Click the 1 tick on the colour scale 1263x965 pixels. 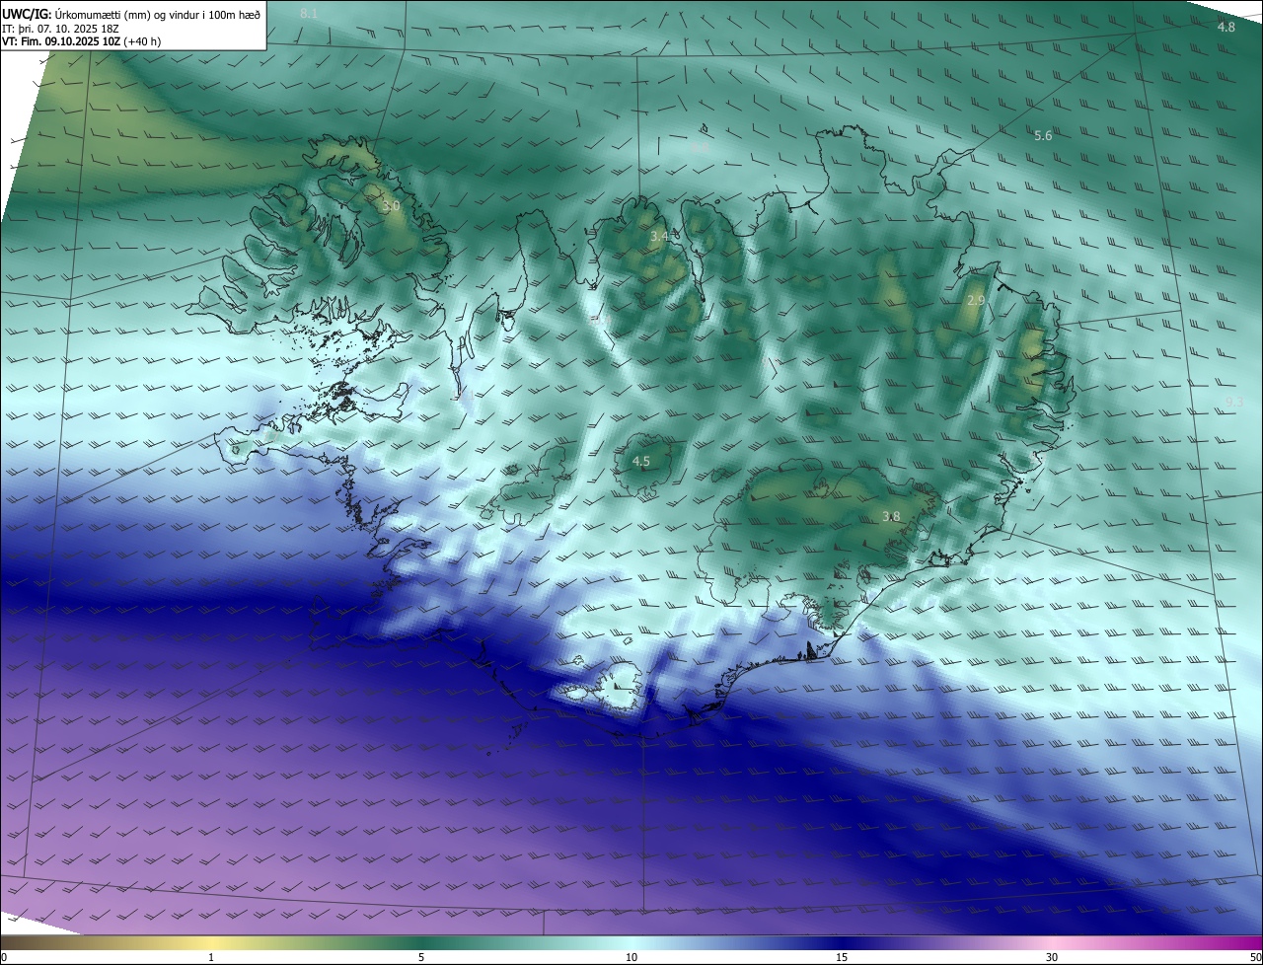click(x=211, y=957)
